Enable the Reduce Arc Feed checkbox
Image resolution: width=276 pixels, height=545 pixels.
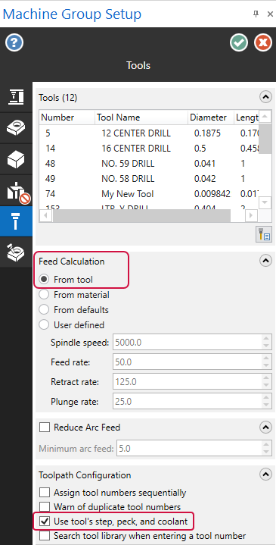[45, 428]
